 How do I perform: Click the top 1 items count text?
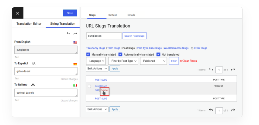coord(201,70)
